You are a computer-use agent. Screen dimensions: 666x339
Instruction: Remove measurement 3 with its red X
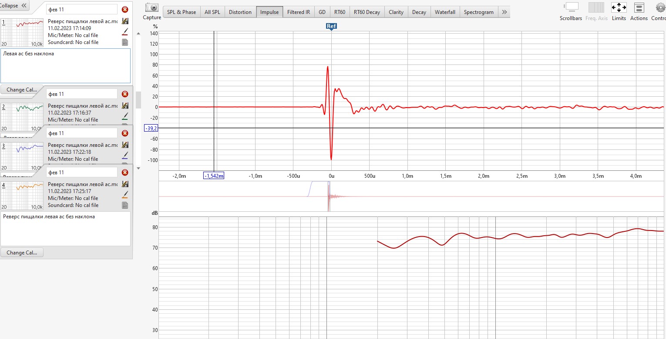coord(125,133)
